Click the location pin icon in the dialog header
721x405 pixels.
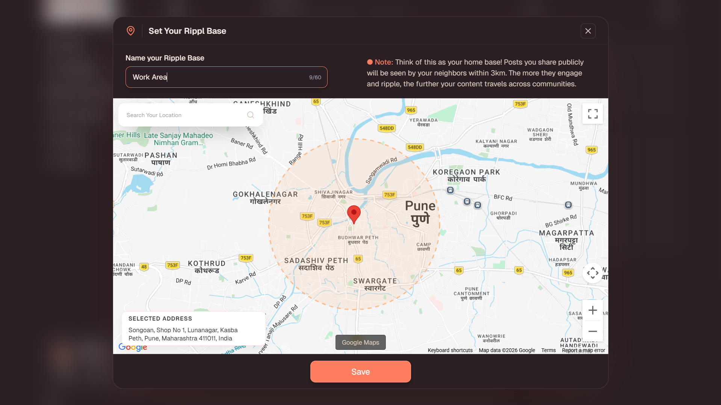coord(130,31)
